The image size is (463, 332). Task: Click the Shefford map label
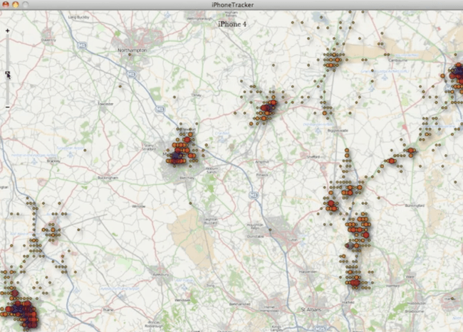click(313, 156)
